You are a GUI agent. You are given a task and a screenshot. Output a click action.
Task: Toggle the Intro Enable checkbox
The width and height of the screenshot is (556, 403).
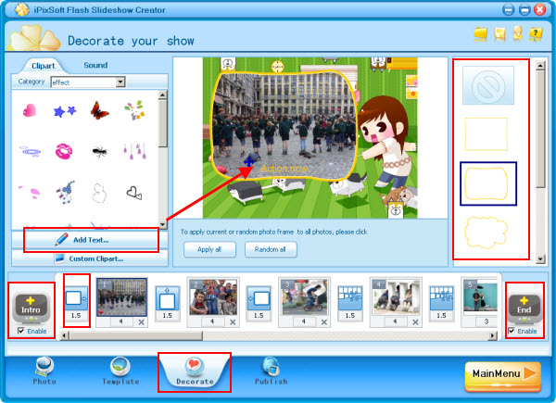click(21, 331)
